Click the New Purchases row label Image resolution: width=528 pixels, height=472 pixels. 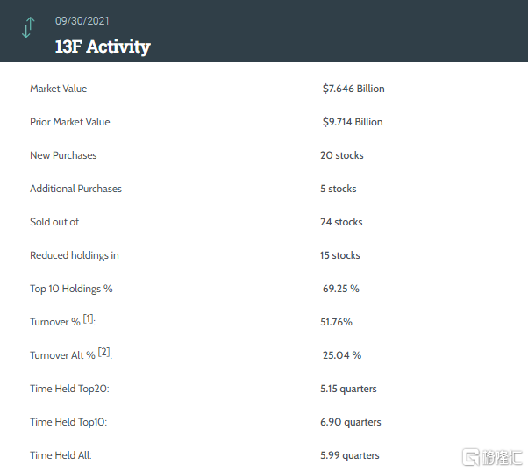click(x=63, y=155)
